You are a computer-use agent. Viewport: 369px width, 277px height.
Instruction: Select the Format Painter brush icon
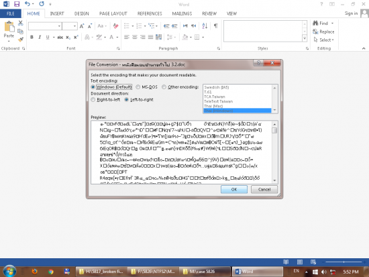pyautogui.click(x=21, y=40)
